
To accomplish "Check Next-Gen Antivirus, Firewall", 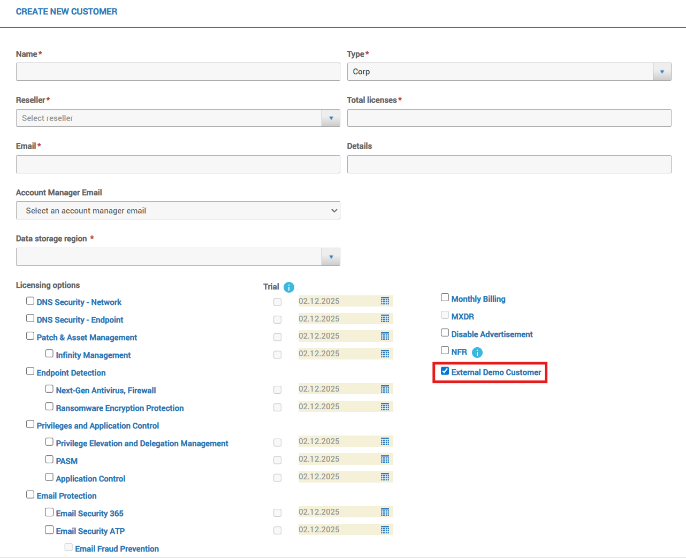I will pos(49,389).
